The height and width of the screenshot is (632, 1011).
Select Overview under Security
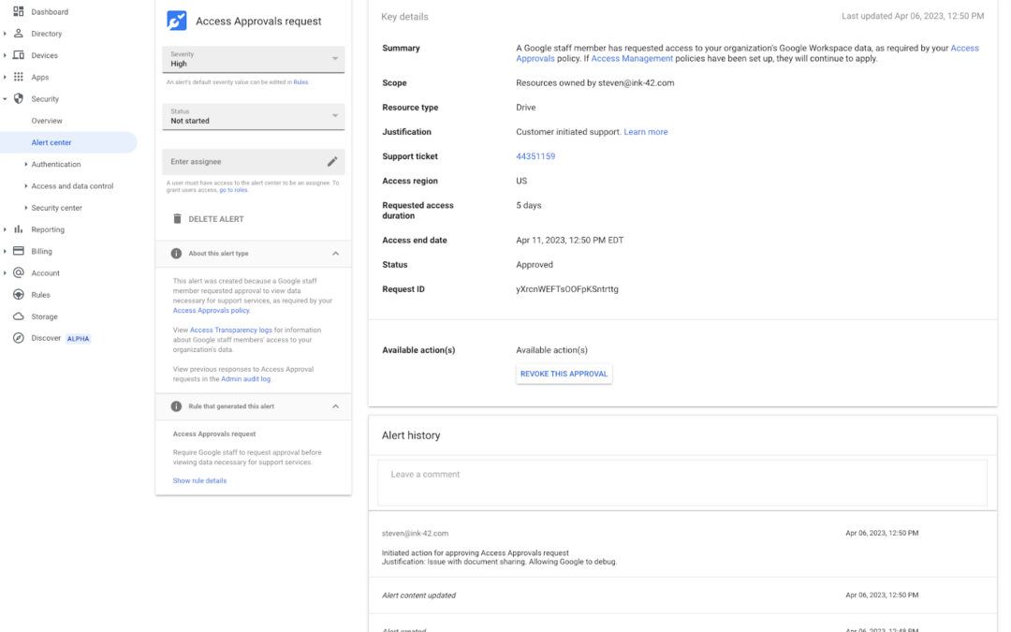pyautogui.click(x=47, y=121)
